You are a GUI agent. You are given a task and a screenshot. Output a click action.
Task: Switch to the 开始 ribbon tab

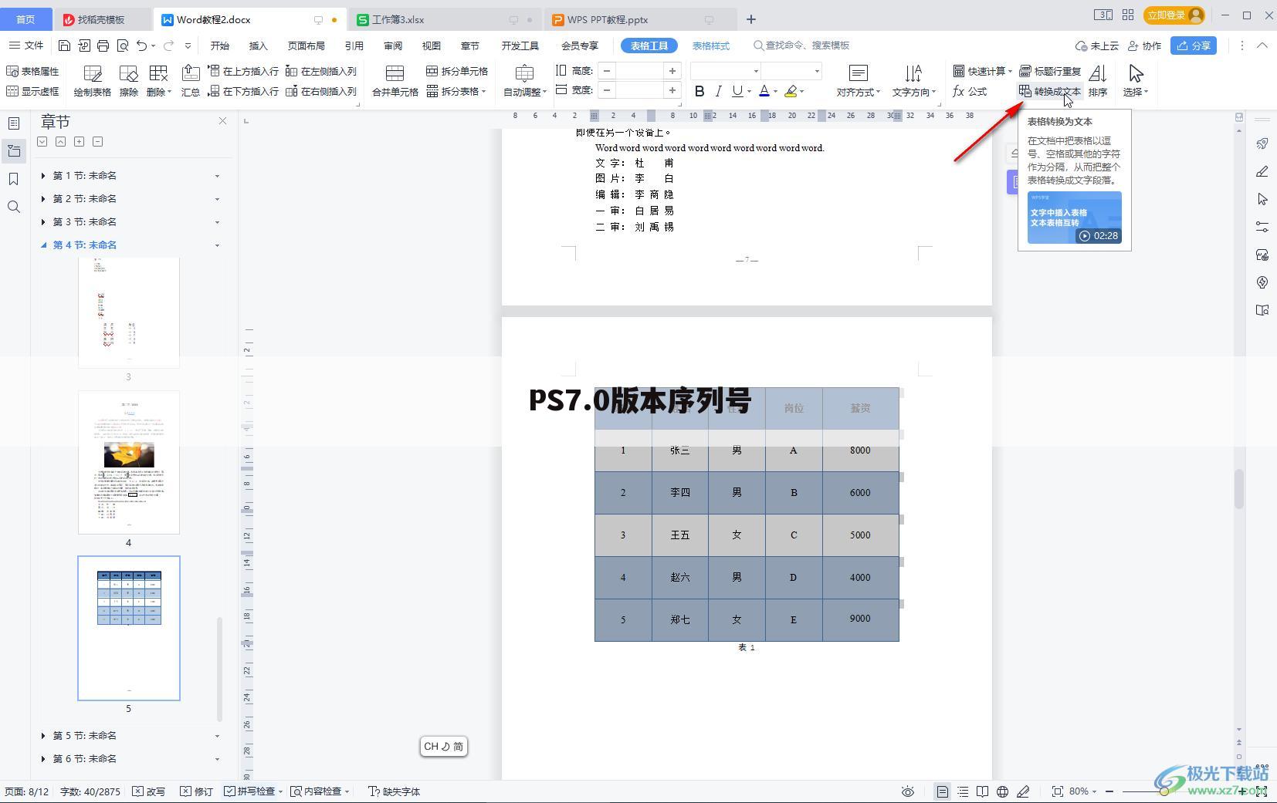tap(220, 46)
